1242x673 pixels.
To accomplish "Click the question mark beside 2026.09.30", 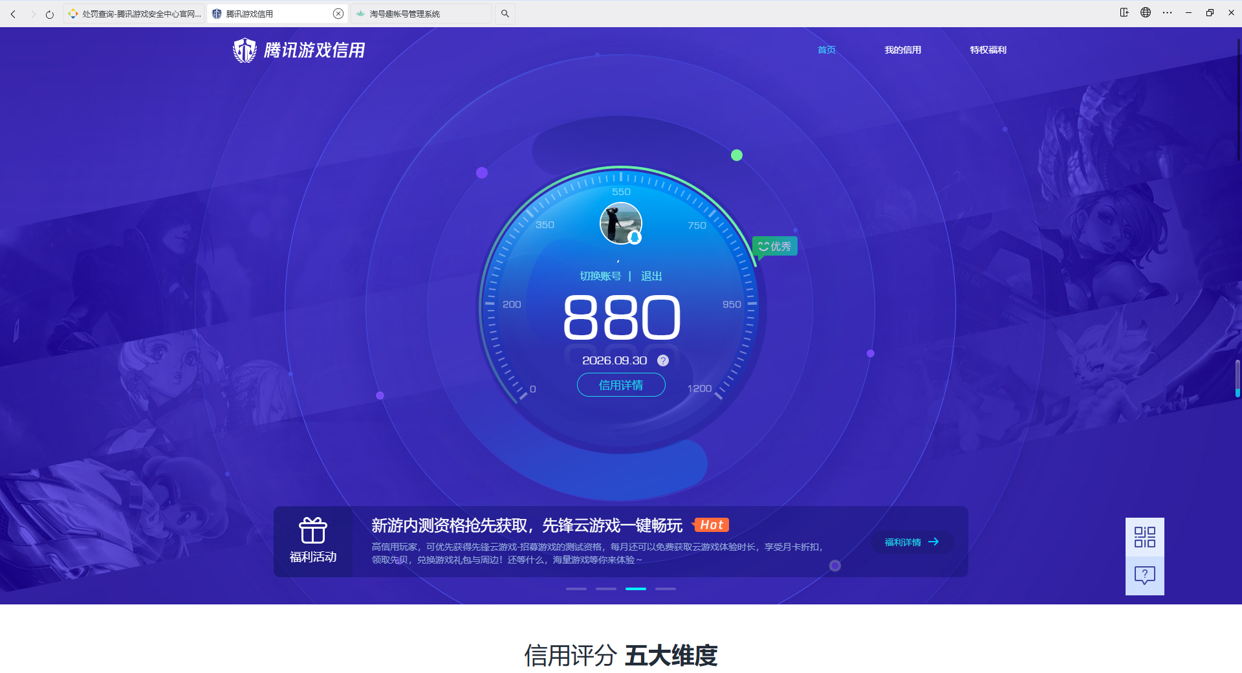I will tap(663, 360).
